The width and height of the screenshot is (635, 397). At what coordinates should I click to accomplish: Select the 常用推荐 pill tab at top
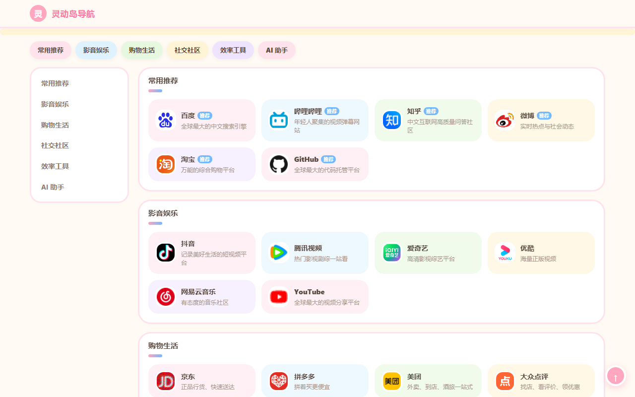pyautogui.click(x=51, y=50)
